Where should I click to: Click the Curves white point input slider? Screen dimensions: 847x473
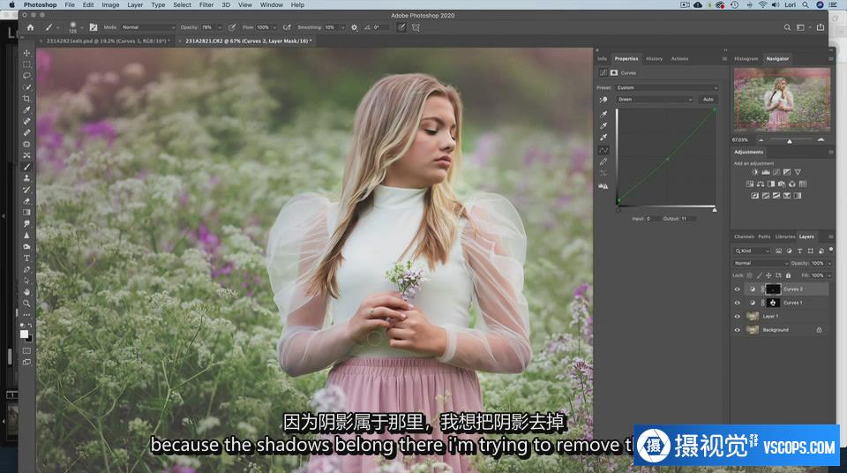[715, 210]
